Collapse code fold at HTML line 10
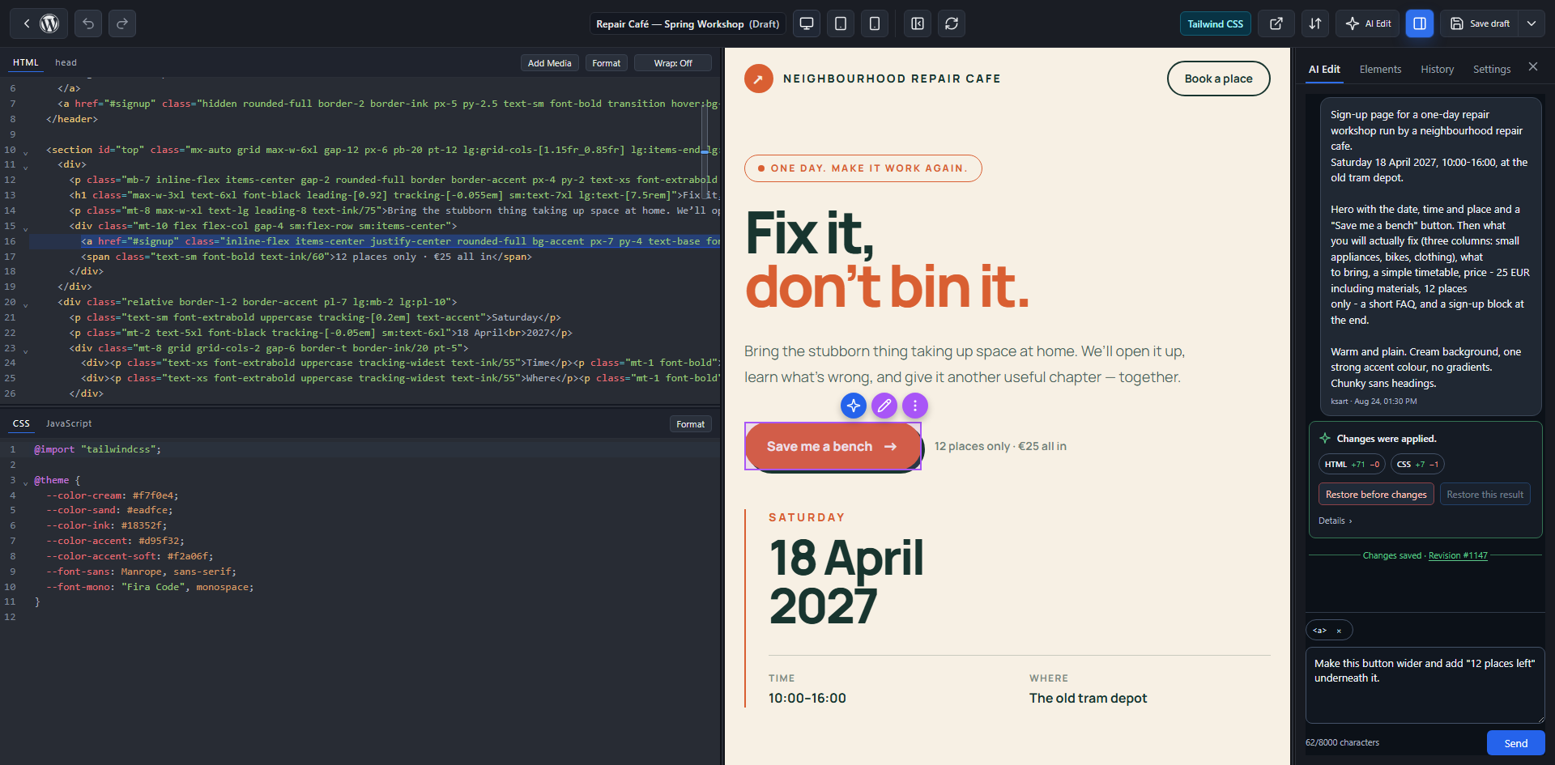The width and height of the screenshot is (1555, 765). point(25,151)
